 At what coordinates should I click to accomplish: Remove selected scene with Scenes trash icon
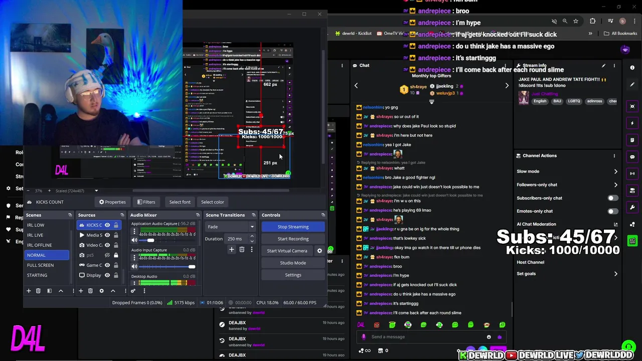(x=38, y=291)
